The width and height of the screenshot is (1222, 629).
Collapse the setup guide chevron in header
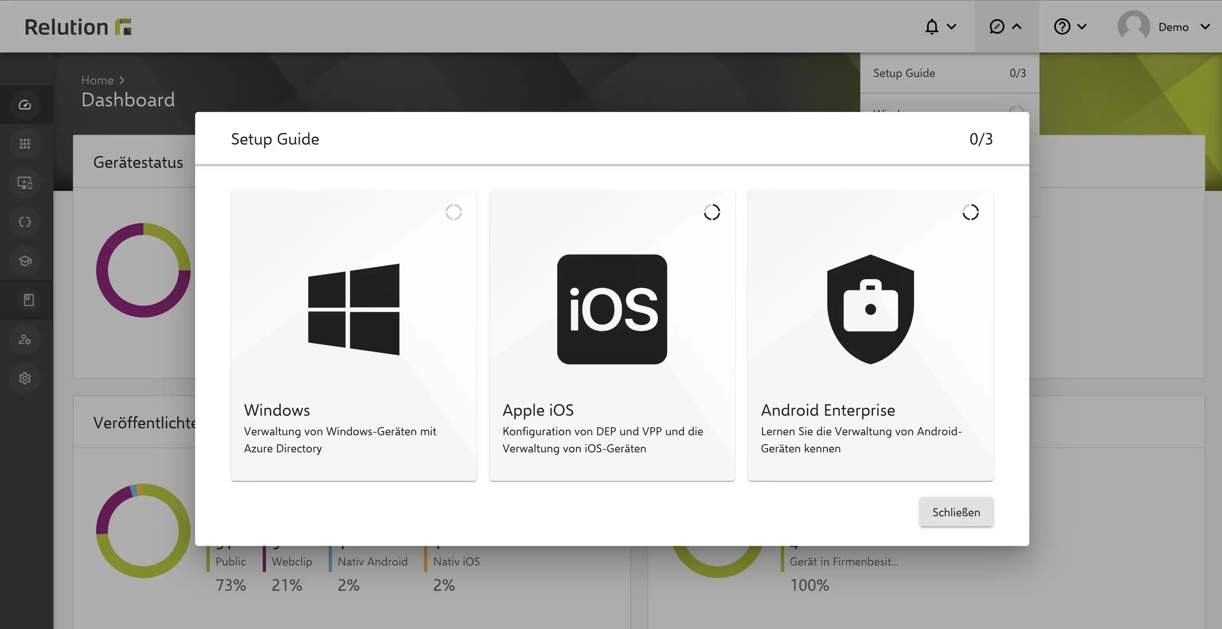[x=1016, y=26]
